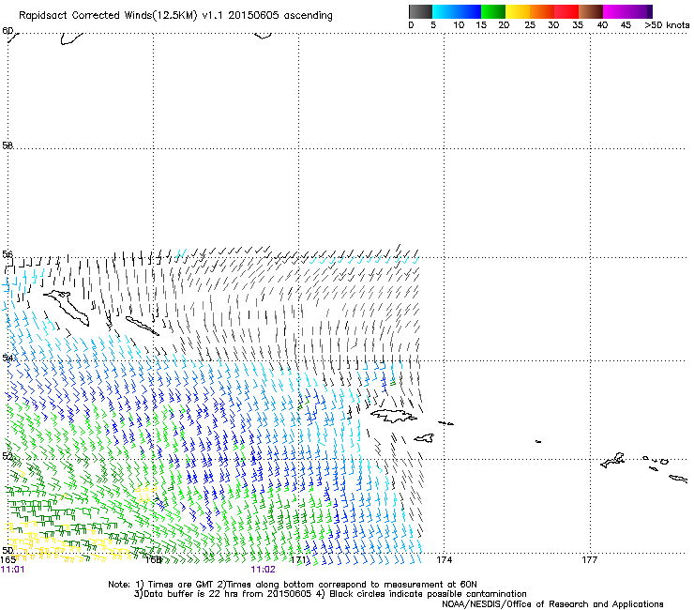Select the yellow 20–25 knots legend swatch

[x=518, y=11]
